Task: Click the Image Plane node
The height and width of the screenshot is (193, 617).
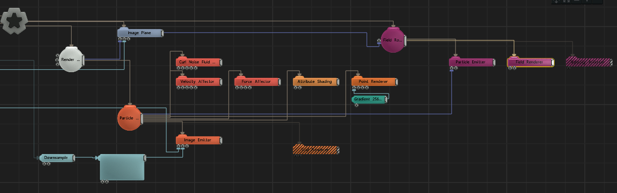Action: (139, 33)
